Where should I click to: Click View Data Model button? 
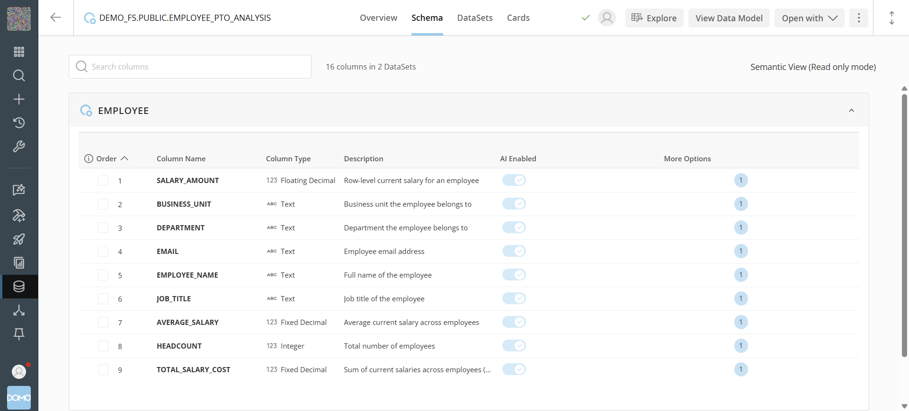click(729, 18)
